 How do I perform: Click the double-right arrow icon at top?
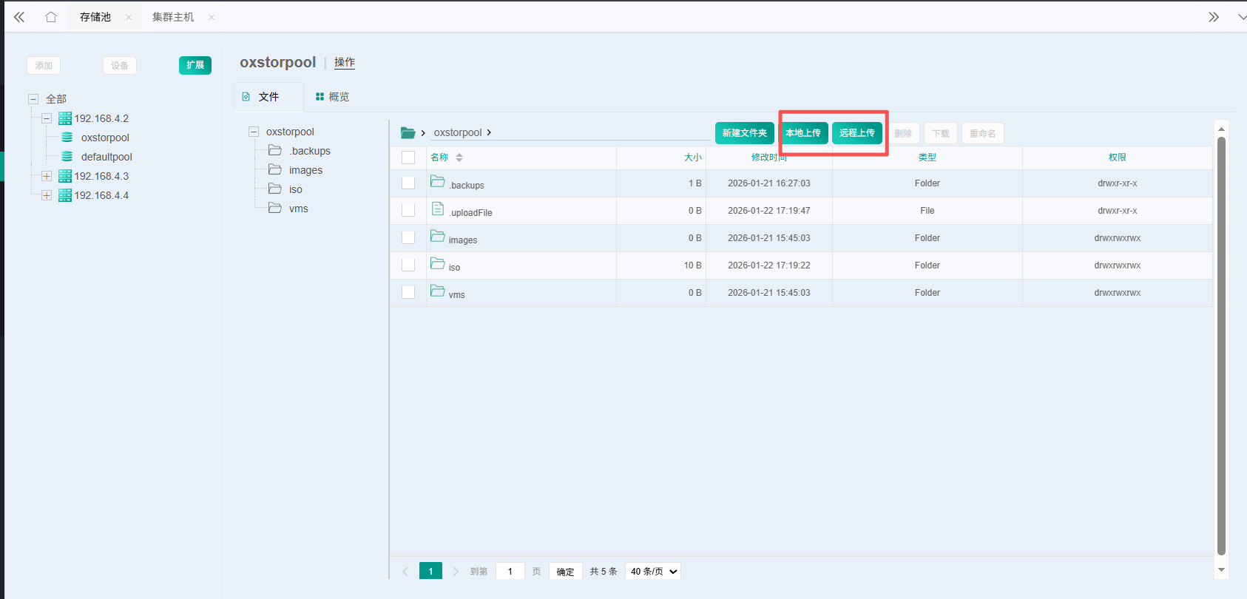1214,17
